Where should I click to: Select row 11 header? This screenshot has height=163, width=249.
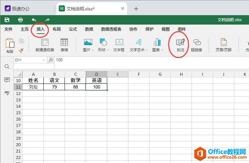(x=18, y=87)
